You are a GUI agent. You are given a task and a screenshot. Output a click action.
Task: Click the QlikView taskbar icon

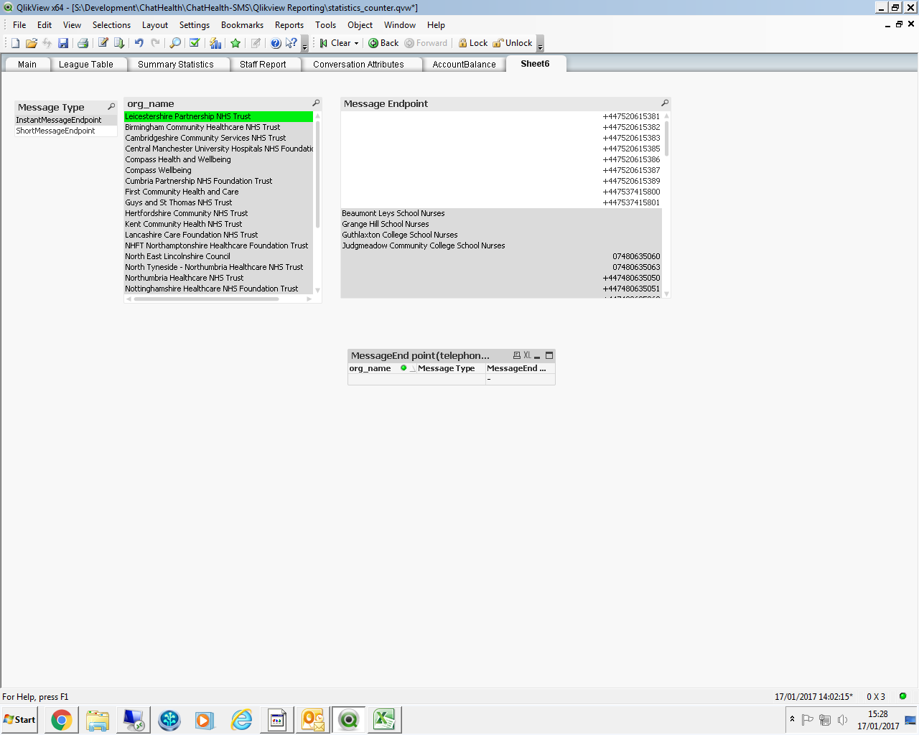(349, 720)
